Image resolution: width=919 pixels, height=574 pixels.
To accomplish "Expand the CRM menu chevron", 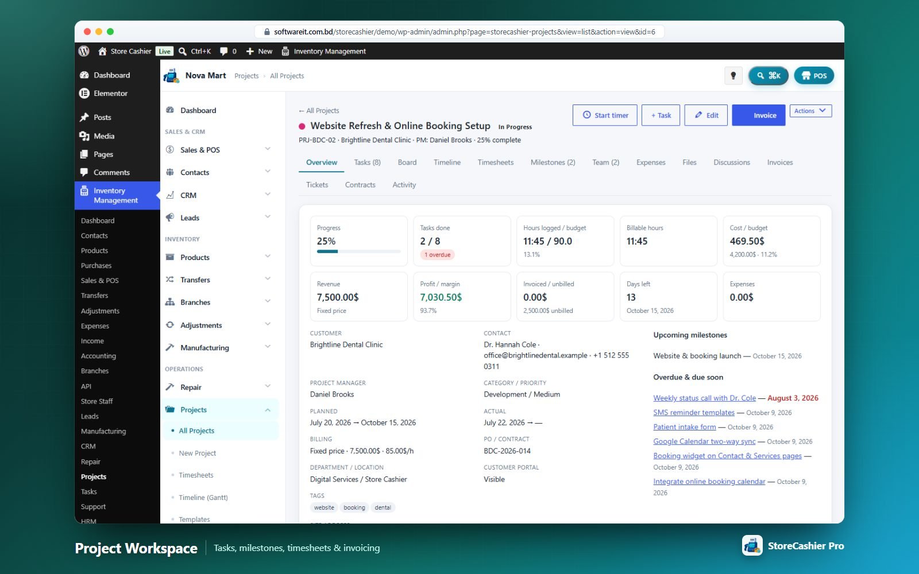I will 268,195.
